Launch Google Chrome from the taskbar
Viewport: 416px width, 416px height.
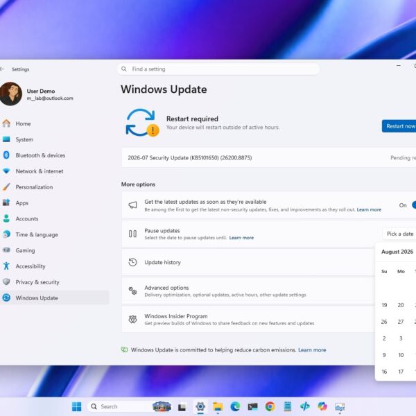coord(270,407)
